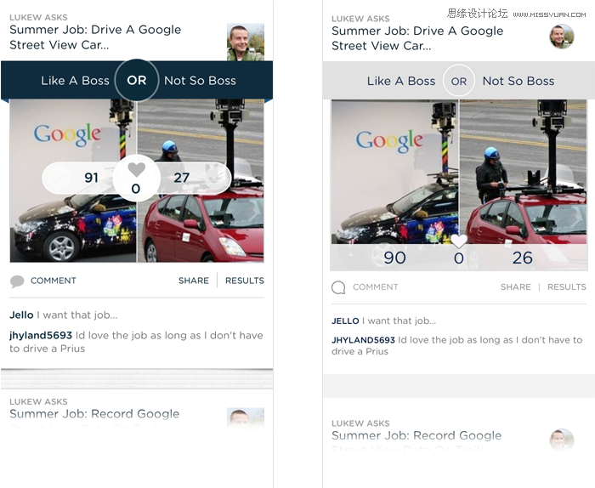Tap the left checkmark beside 91 votes

tap(59, 178)
